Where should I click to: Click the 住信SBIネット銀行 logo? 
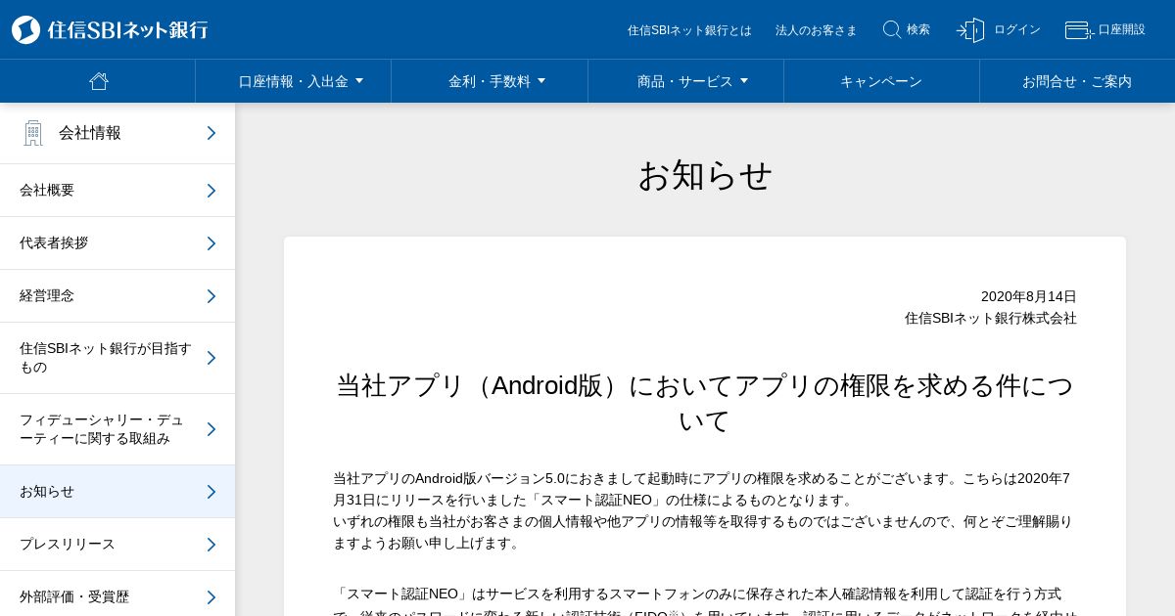(x=110, y=29)
